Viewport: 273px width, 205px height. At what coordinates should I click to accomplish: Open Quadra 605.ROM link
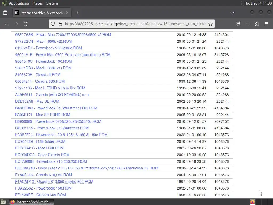click(x=41, y=195)
